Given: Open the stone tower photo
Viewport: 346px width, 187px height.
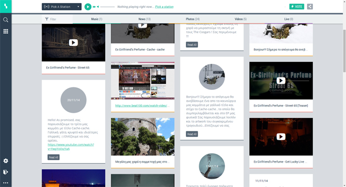Looking at the screenshot, I should pyautogui.click(x=143, y=137).
